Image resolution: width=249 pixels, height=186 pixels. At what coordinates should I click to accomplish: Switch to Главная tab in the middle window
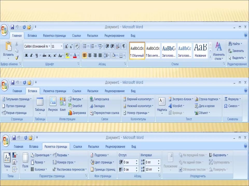pos(17,91)
